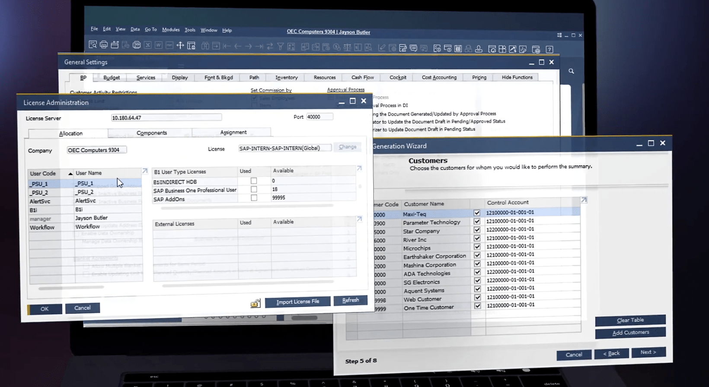
Task: Click the binoculars Find icon
Action: [205, 46]
